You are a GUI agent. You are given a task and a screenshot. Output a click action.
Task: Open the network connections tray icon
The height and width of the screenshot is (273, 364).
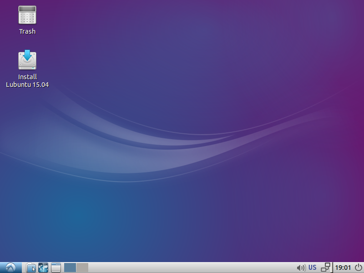326,268
